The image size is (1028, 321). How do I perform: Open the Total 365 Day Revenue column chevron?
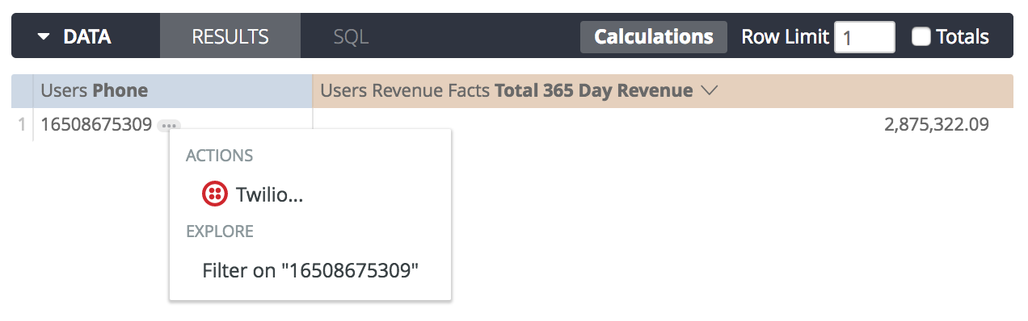(x=710, y=91)
